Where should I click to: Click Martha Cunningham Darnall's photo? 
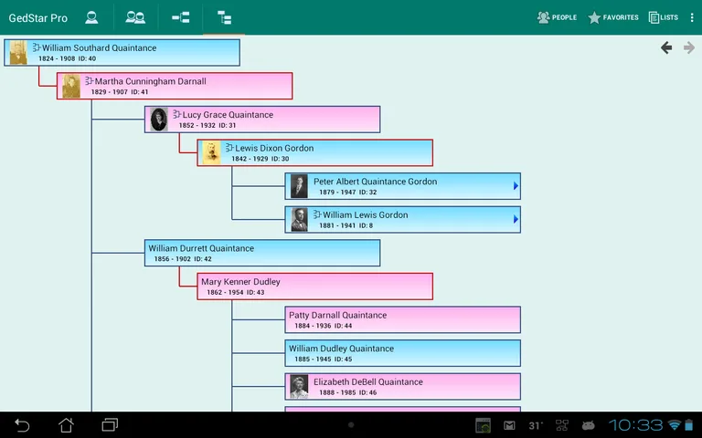pyautogui.click(x=71, y=86)
